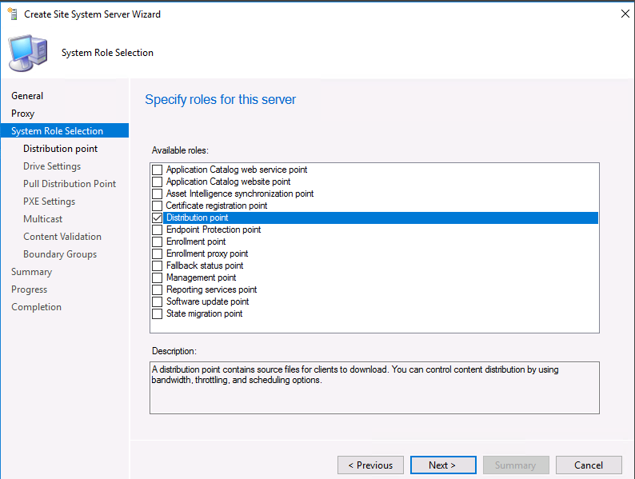Screen dimensions: 635x479
Task: Tick Software update point checkbox
Action: (x=157, y=301)
